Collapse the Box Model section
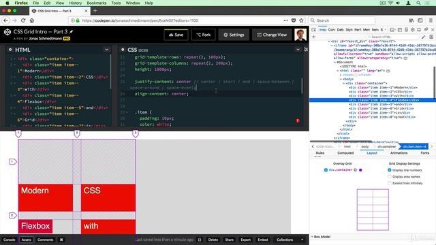Screen dimensions: 436x245 point(312,237)
